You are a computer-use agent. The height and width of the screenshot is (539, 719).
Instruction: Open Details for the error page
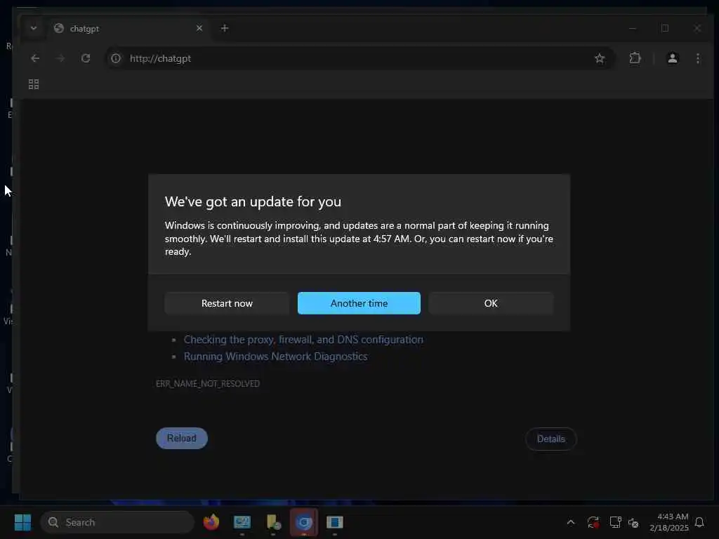pos(550,439)
